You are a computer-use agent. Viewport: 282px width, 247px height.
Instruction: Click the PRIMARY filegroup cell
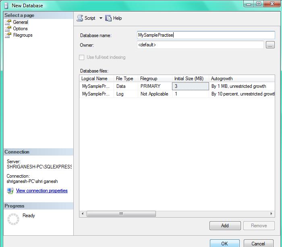(x=155, y=86)
